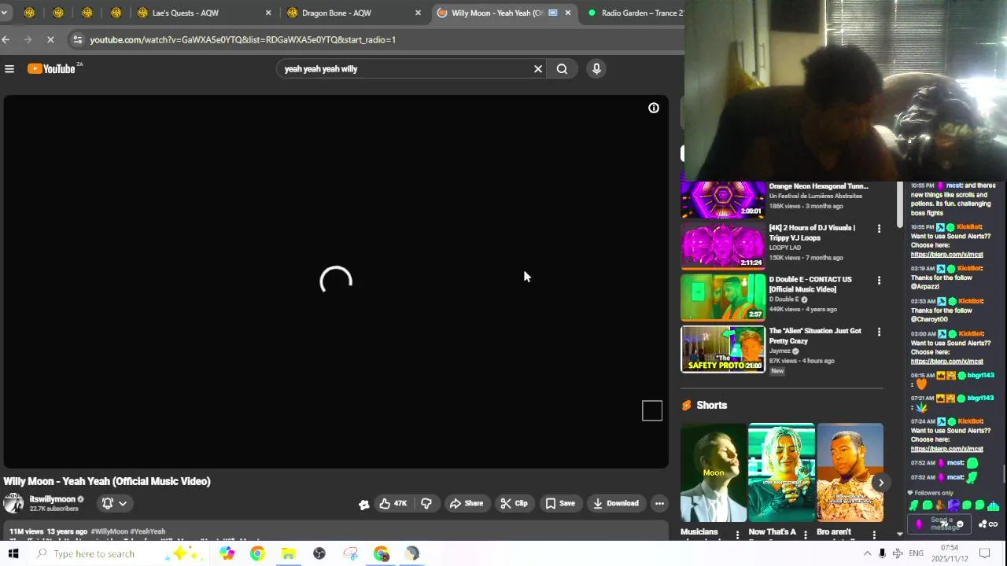1007x566 pixels.
Task: Click the #YeahYeah hashtag
Action: pos(148,531)
